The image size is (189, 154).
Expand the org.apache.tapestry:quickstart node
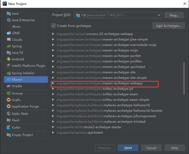[53, 133]
